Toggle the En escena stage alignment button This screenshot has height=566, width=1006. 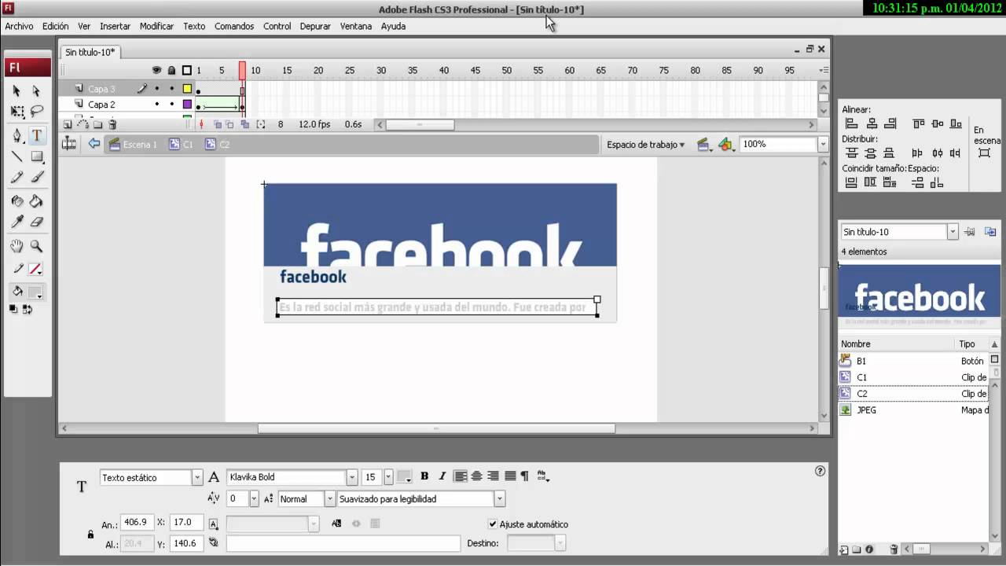(984, 153)
